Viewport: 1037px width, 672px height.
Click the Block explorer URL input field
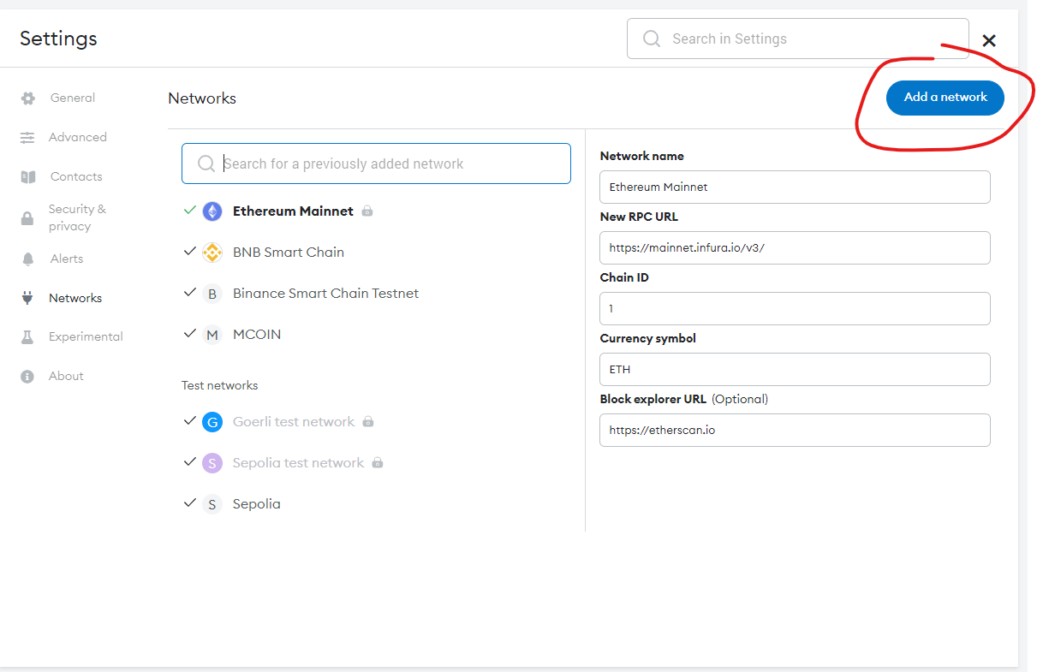(x=795, y=430)
